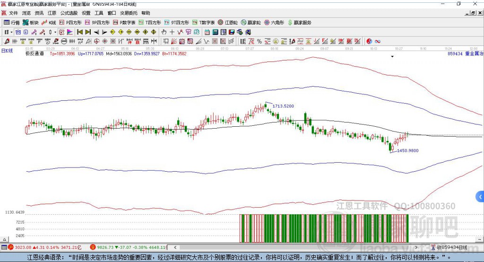Click the yin-yang Taiji icon
Viewport: 484px width, 262px height.
coord(369,42)
